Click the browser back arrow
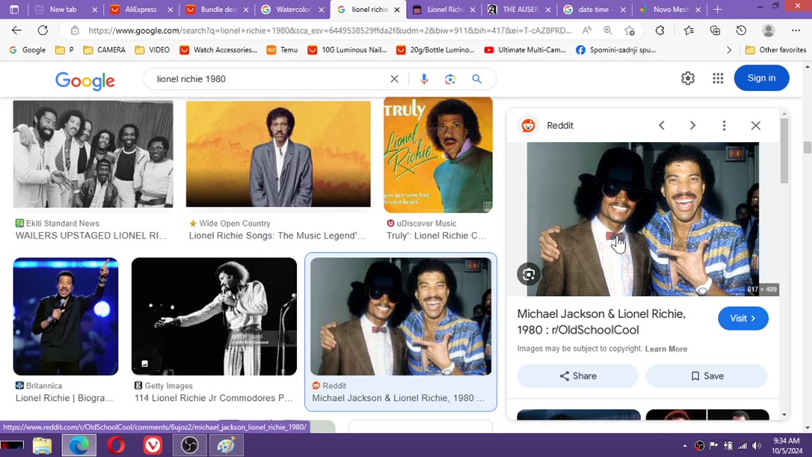 pos(16,30)
